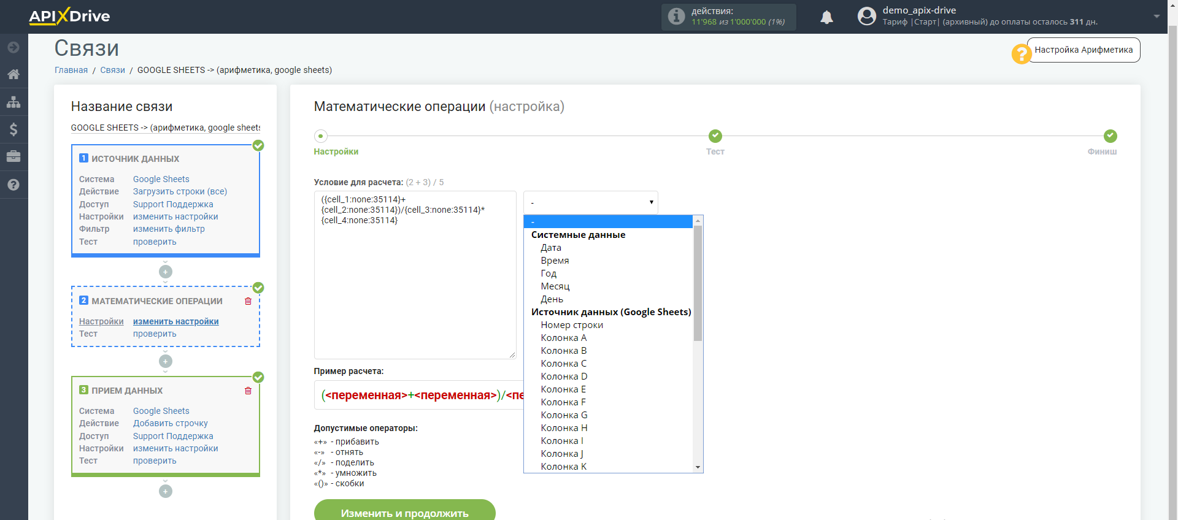Open the home icon in sidebar
1178x520 pixels.
(13, 74)
